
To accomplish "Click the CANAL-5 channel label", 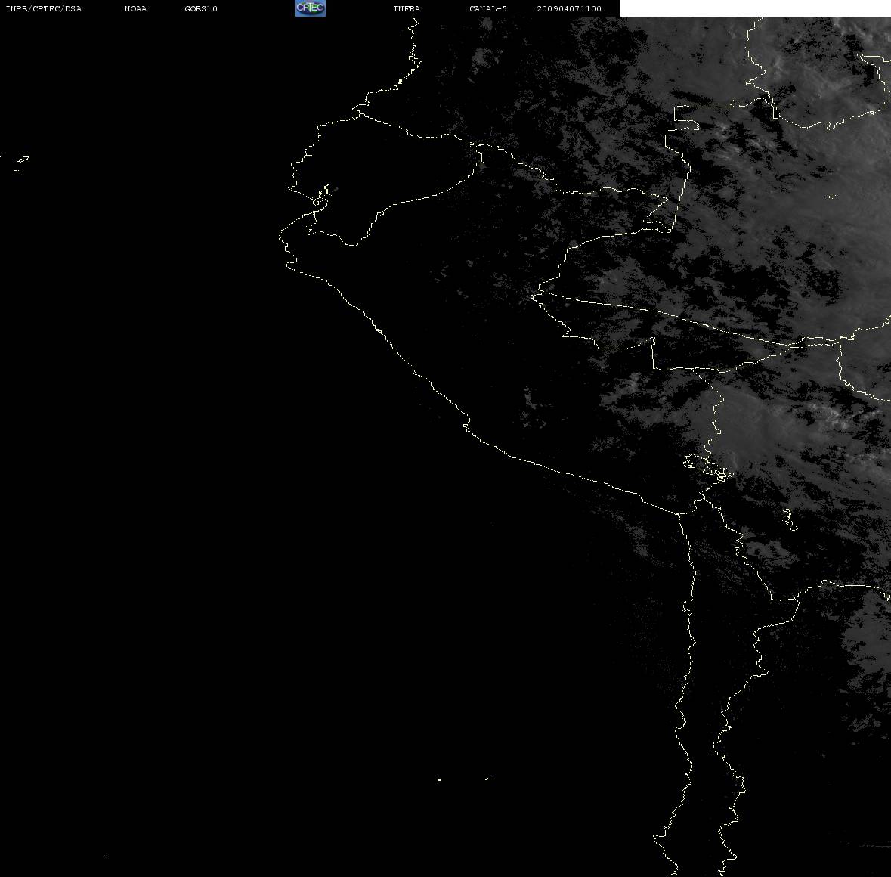I will coord(488,8).
